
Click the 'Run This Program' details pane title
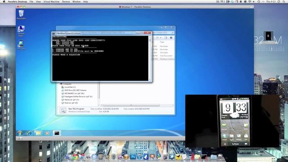click(x=76, y=109)
